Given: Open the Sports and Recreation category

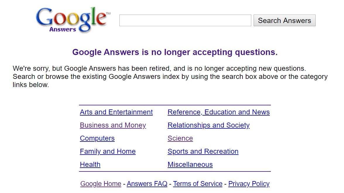Looking at the screenshot, I should click(203, 151).
